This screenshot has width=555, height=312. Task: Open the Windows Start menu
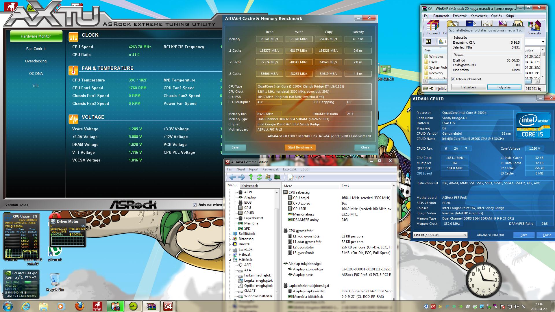8,306
